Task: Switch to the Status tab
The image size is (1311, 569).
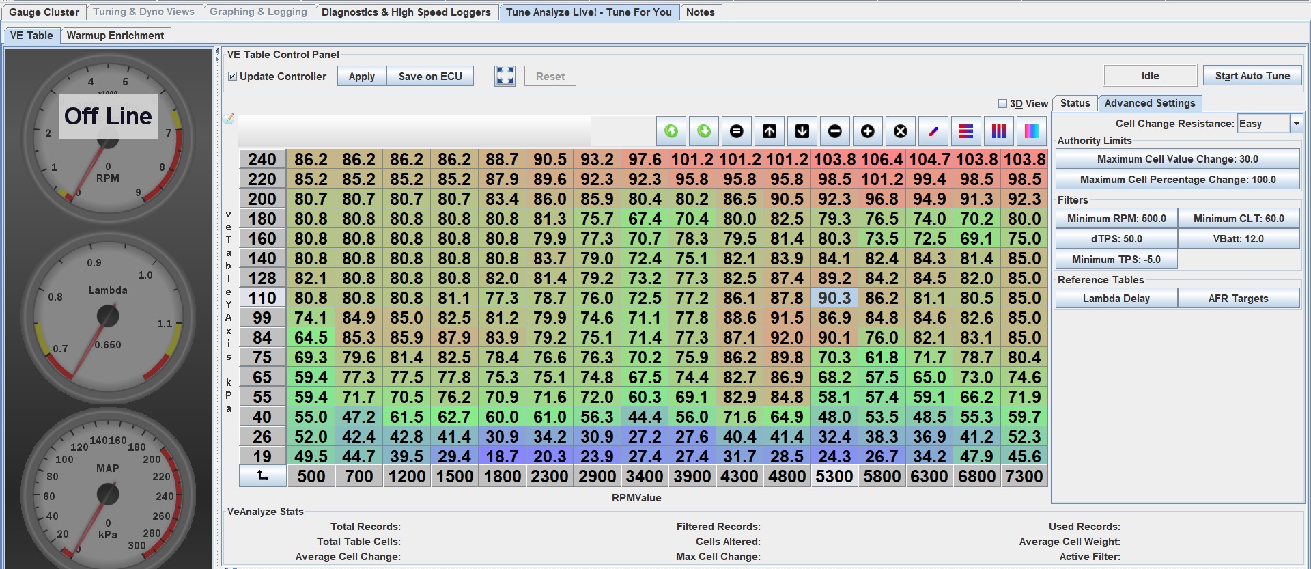Action: coord(1075,103)
